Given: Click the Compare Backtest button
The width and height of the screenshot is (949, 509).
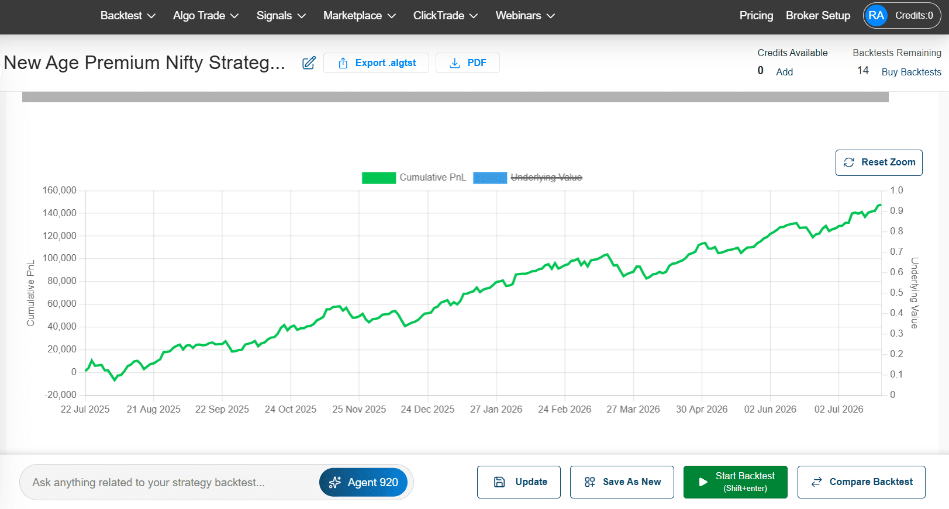Looking at the screenshot, I should pyautogui.click(x=861, y=482).
